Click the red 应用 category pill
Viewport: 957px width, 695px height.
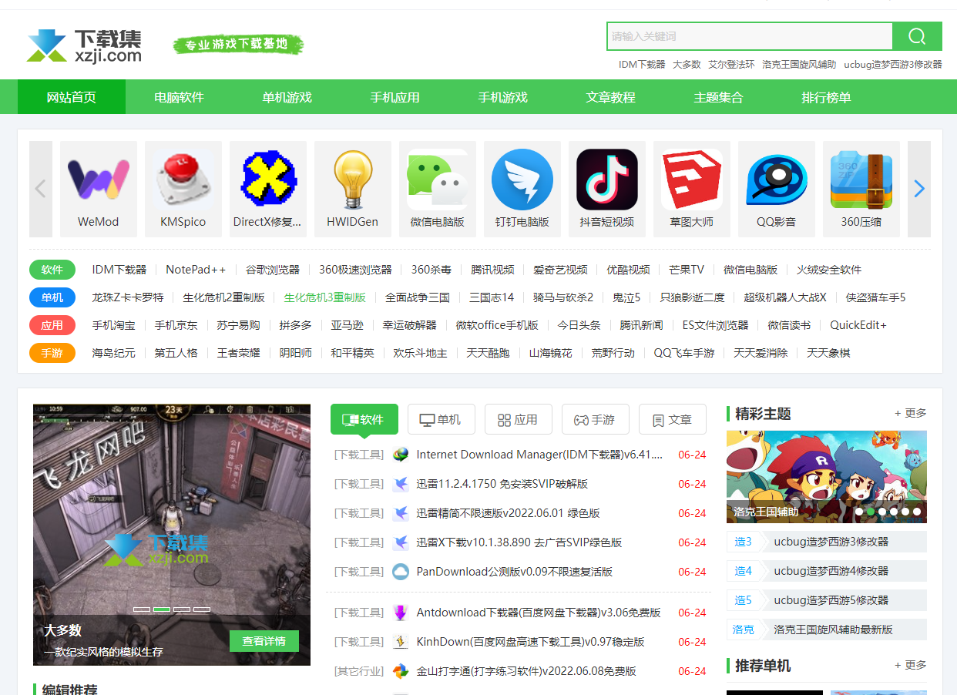[52, 325]
